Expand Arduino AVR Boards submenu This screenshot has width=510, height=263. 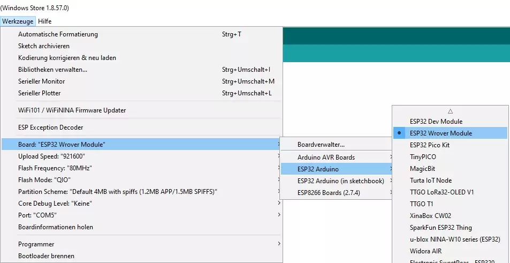[337, 157]
